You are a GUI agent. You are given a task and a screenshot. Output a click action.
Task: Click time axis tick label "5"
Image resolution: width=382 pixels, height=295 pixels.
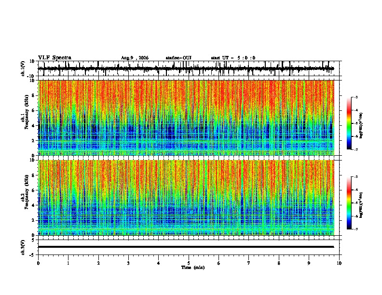point(189,263)
